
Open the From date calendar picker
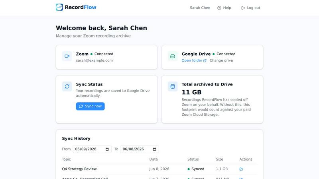[x=107, y=149]
